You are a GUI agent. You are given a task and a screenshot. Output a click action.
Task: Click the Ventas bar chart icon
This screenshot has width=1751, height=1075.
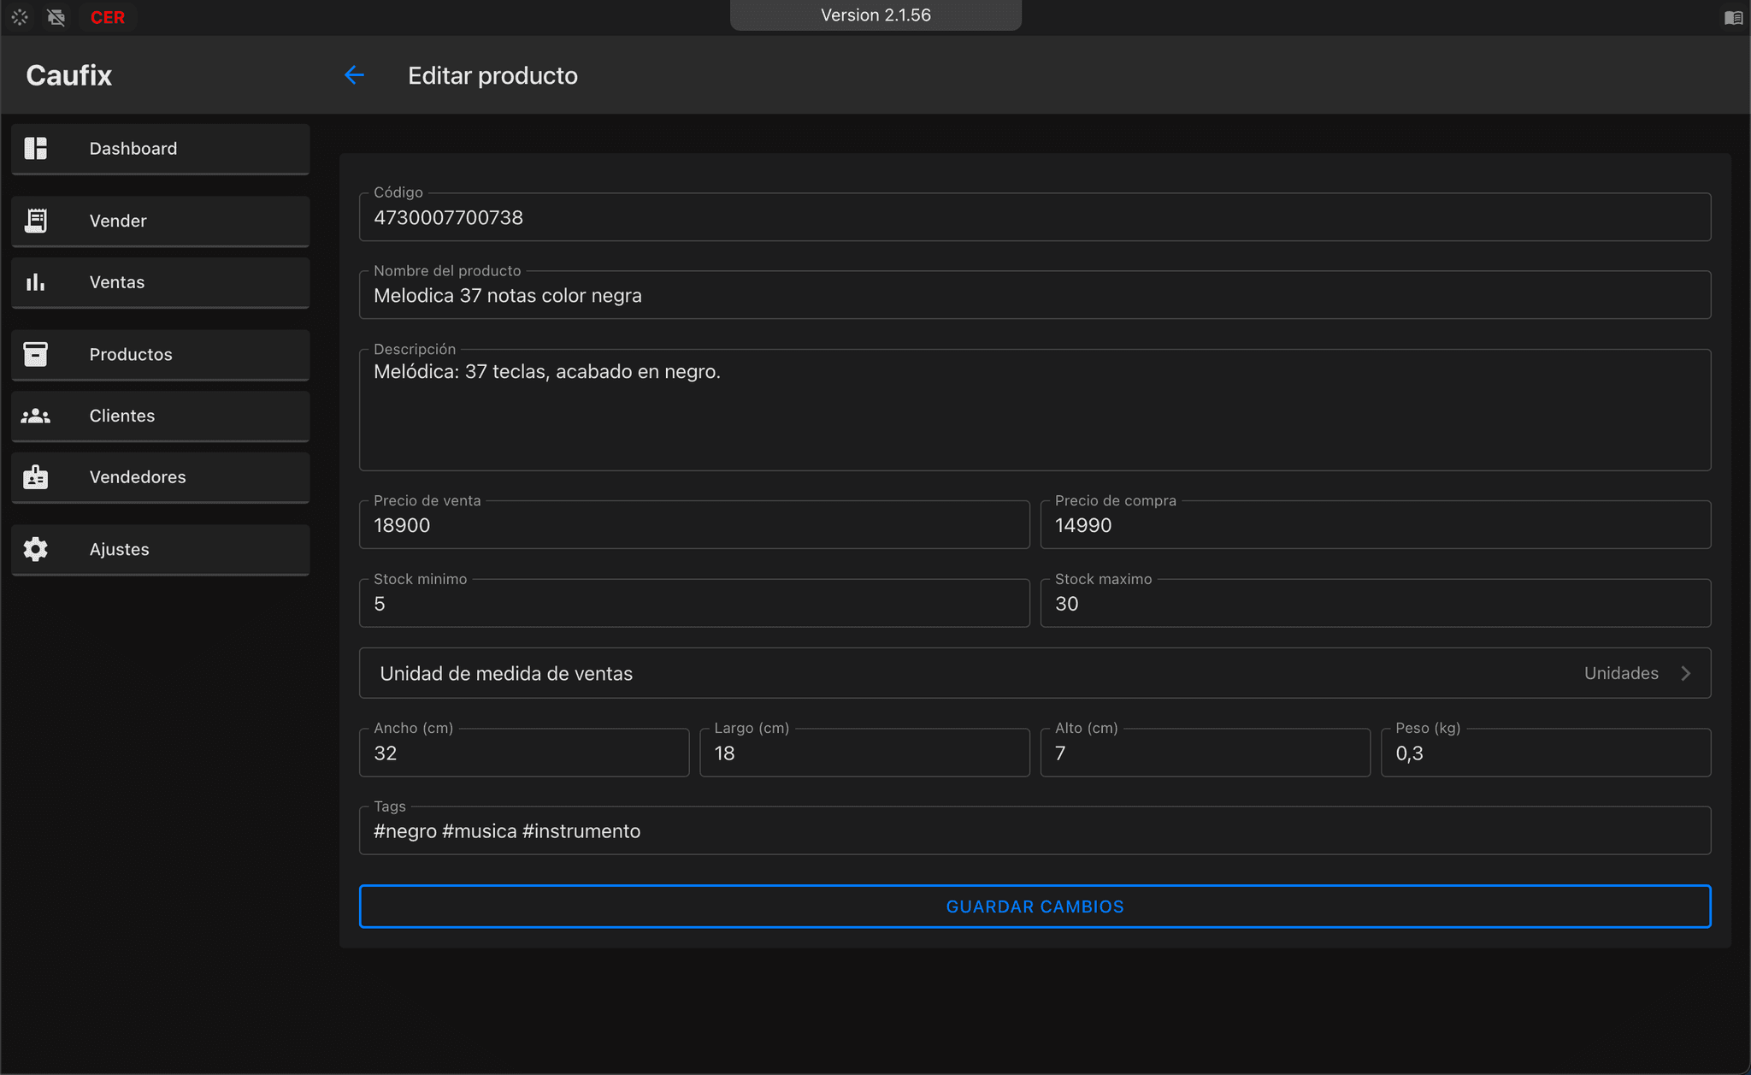(x=35, y=282)
